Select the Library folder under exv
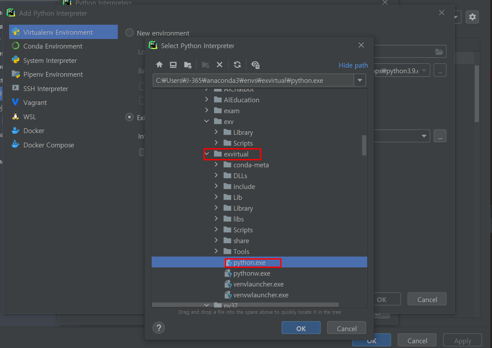Viewport: 492px width, 348px height. click(259, 133)
